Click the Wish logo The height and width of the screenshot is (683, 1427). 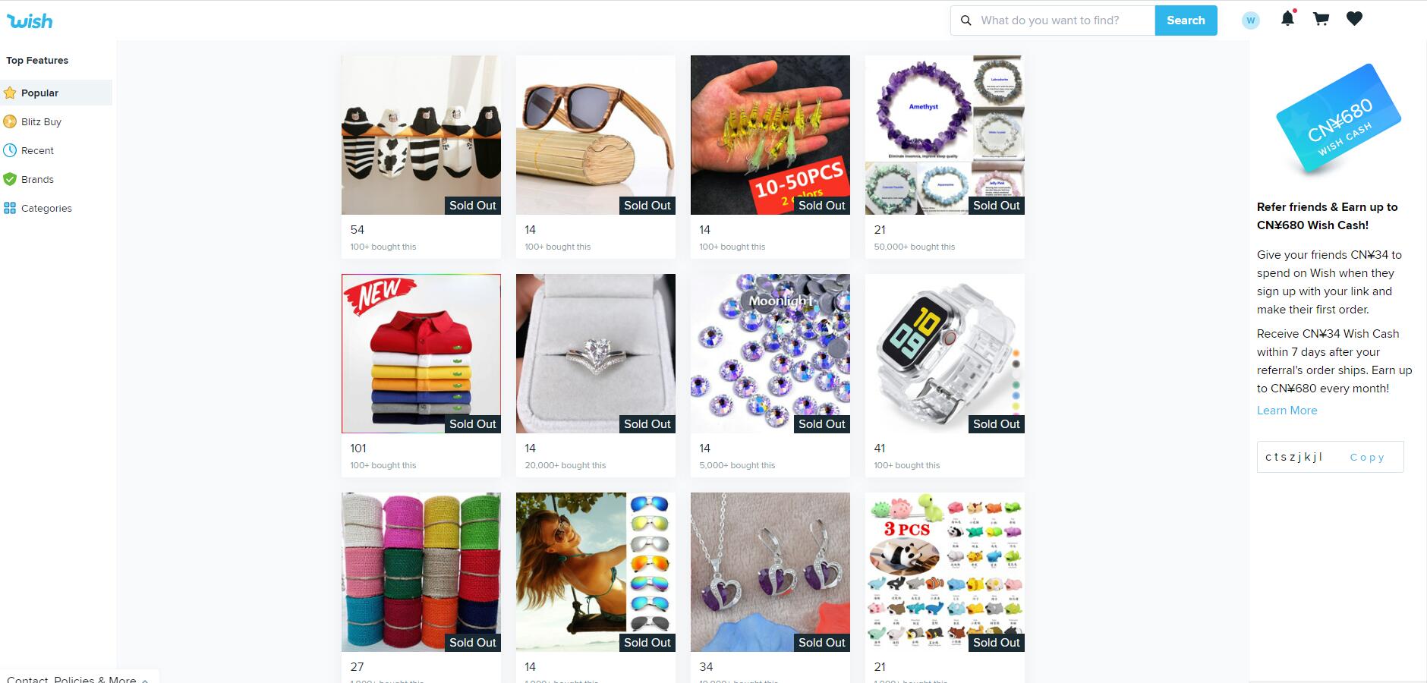[x=30, y=21]
